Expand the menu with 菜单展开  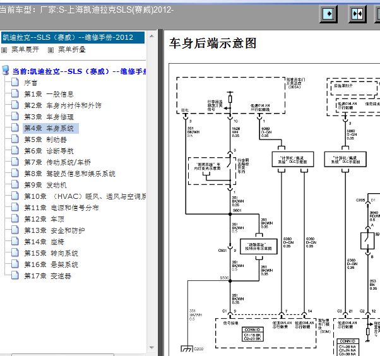pos(25,50)
